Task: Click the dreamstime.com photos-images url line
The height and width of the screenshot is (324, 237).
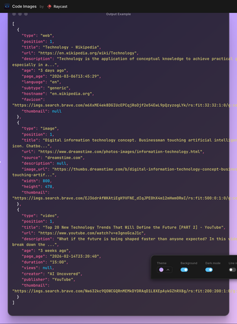Action: pyautogui.click(x=113, y=152)
